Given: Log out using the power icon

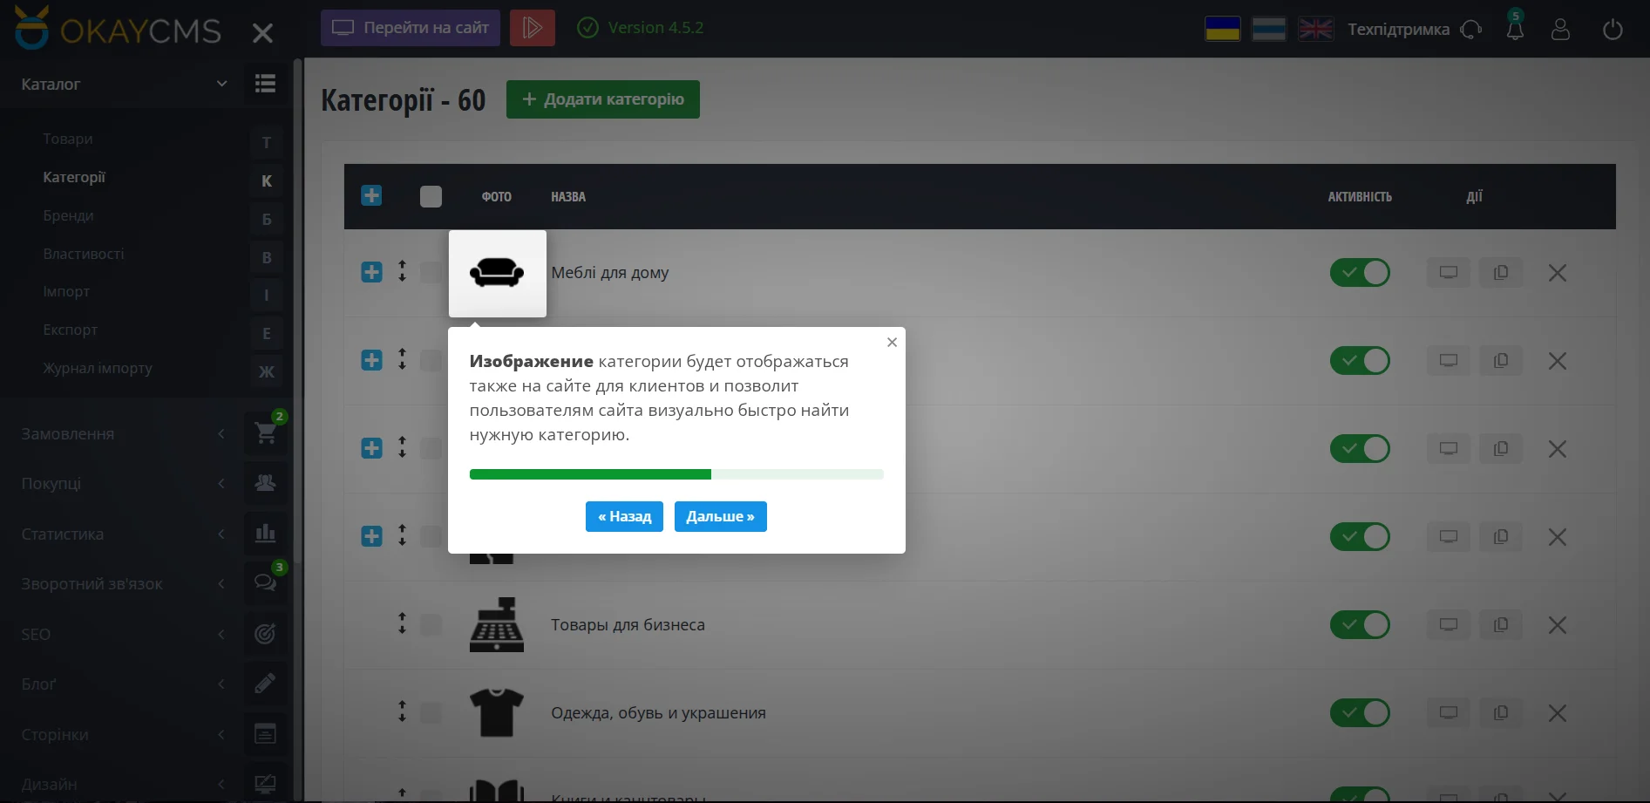Looking at the screenshot, I should [x=1613, y=28].
